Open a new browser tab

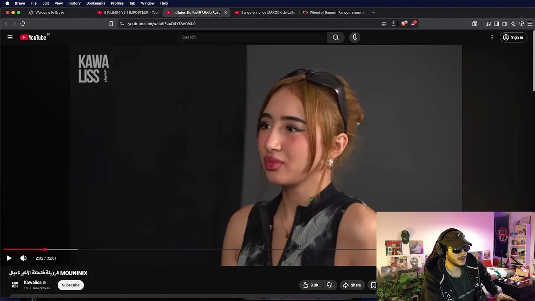tap(373, 13)
